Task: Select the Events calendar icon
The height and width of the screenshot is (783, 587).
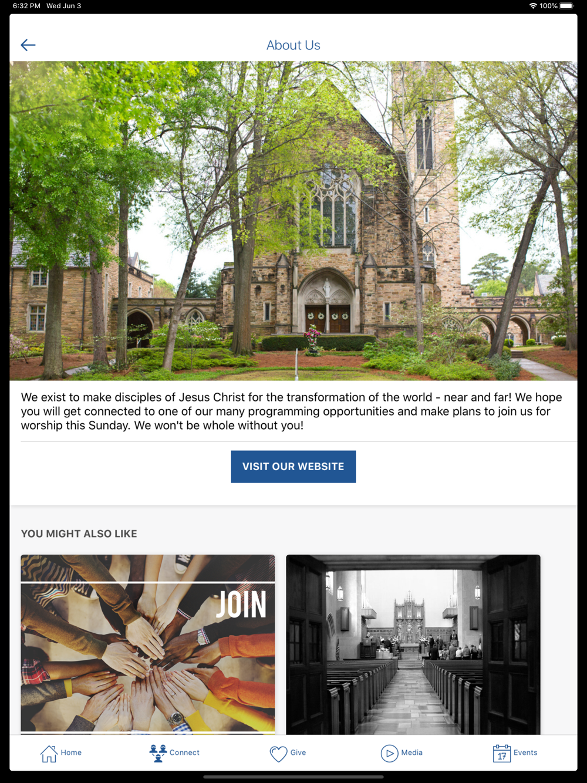Action: (x=502, y=753)
